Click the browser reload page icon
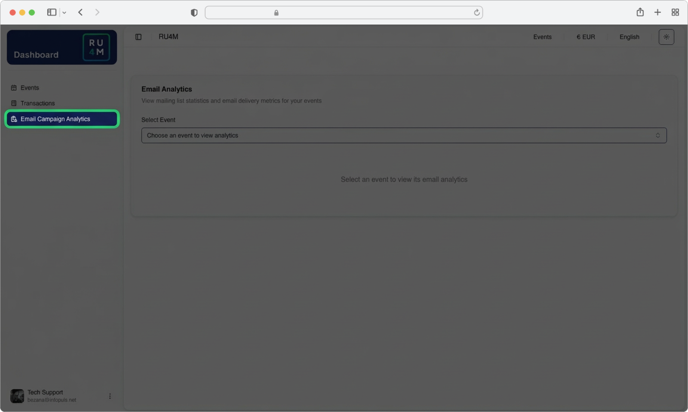 tap(476, 12)
